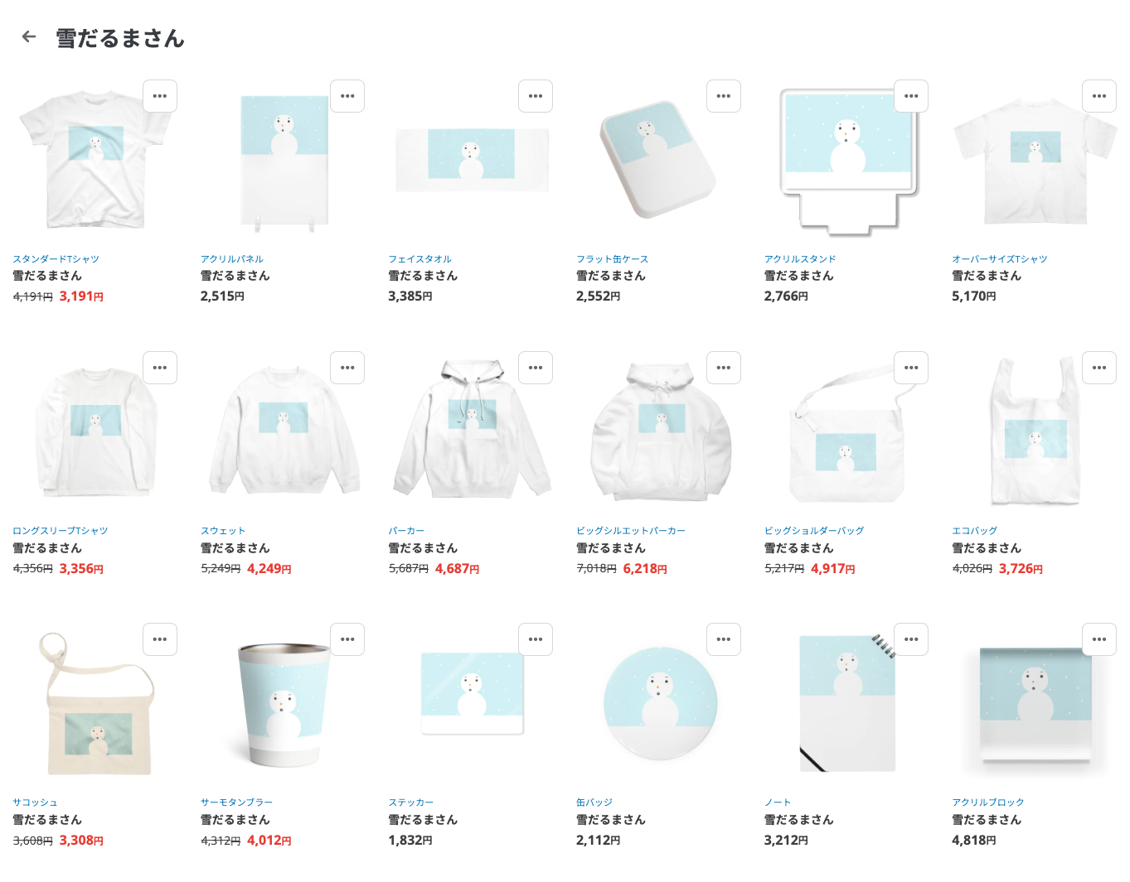Open three-dot menu on アクリルブロック product
The width and height of the screenshot is (1130, 882).
tap(1099, 639)
